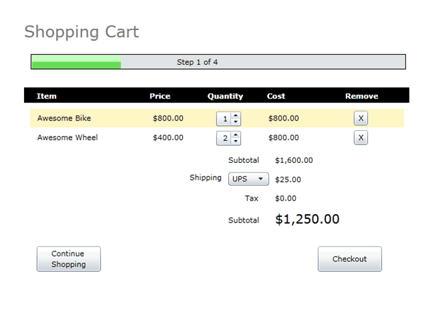Screen dimensions: 428x321
Task: Select the Awesome Wheel item name
Action: pyautogui.click(x=67, y=138)
